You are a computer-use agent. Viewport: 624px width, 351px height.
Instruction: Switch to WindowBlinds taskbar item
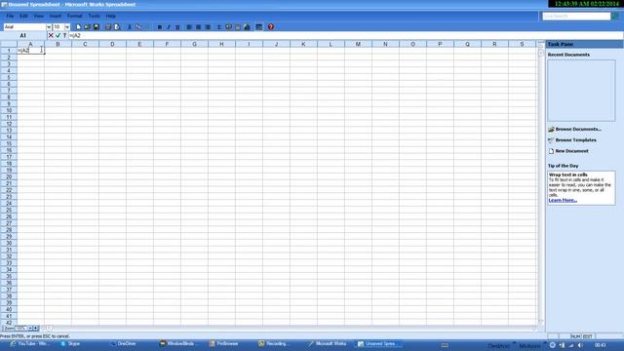177,344
